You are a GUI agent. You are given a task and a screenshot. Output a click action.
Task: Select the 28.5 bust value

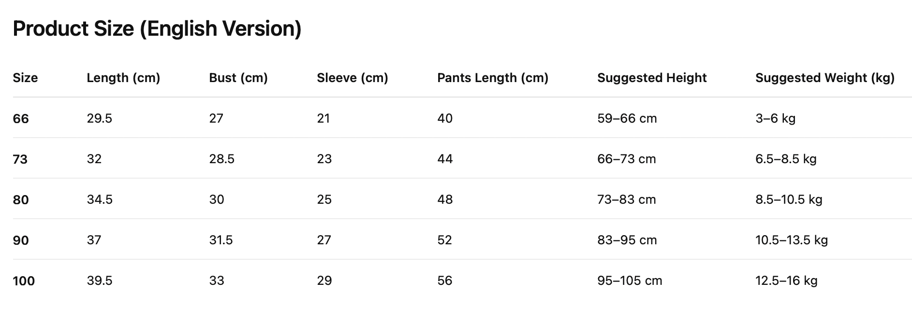click(221, 159)
